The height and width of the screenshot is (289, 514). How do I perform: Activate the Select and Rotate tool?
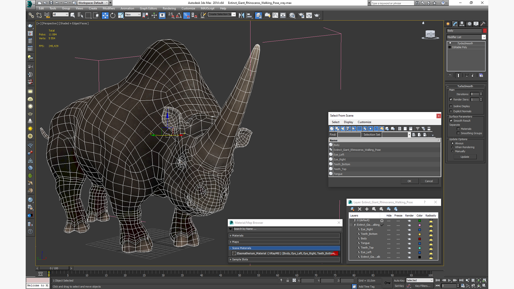pos(113,15)
